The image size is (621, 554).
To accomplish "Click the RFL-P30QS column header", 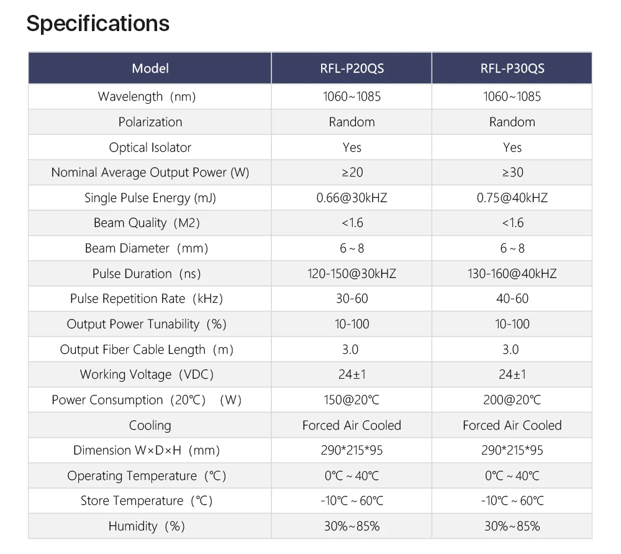I will tap(512, 68).
